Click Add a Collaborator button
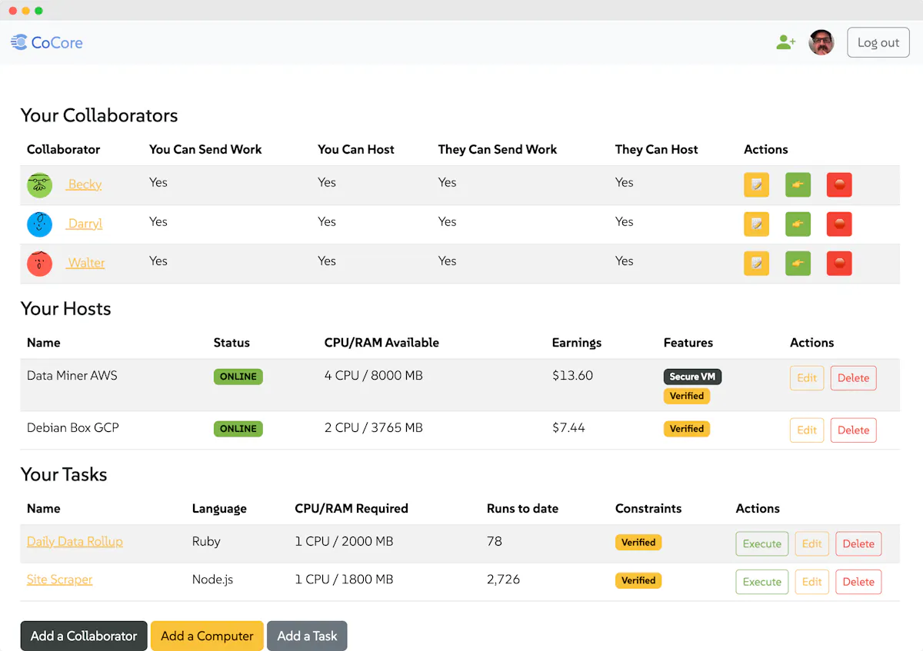 [84, 636]
